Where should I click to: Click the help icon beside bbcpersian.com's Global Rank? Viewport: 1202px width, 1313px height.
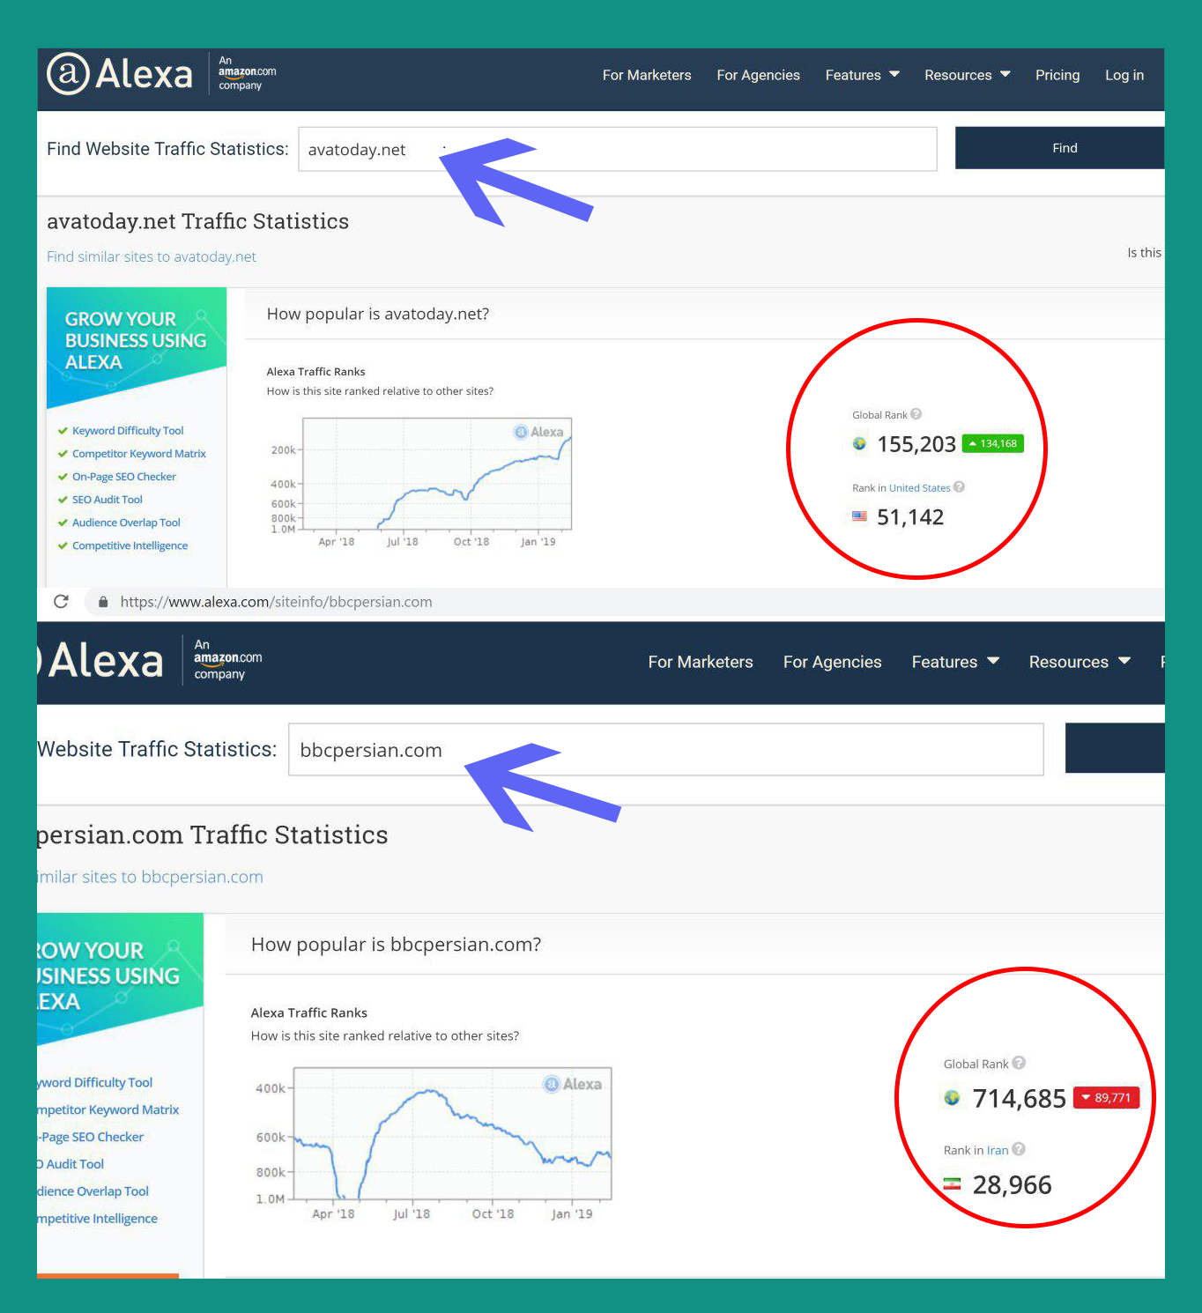point(1019,1063)
